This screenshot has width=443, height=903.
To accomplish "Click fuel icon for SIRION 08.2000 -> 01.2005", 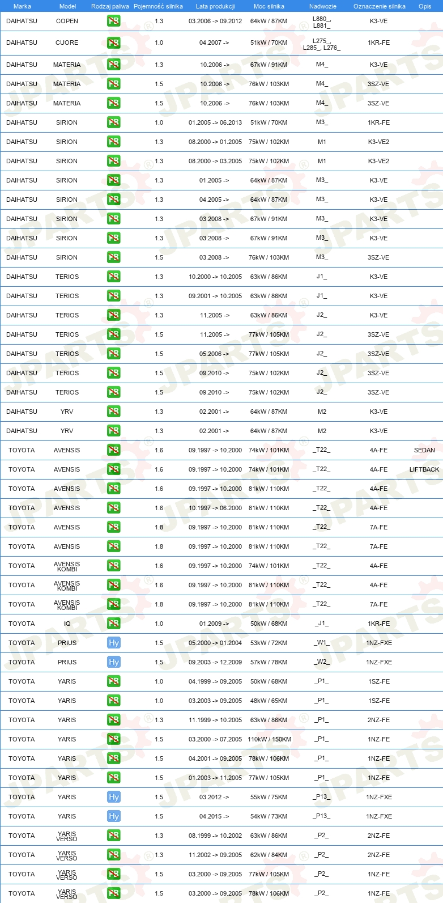I will click(x=114, y=142).
